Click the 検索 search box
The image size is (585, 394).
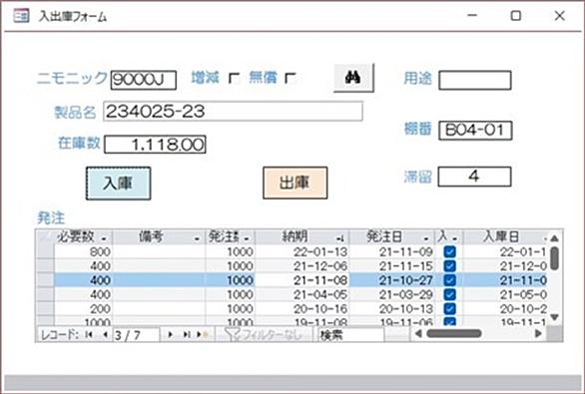coord(350,335)
